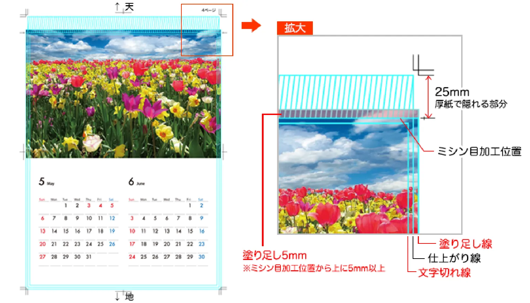Click the 厚紙で隠れる部分 caption
Image resolution: width=530 pixels, height=303 pixels.
(471, 104)
